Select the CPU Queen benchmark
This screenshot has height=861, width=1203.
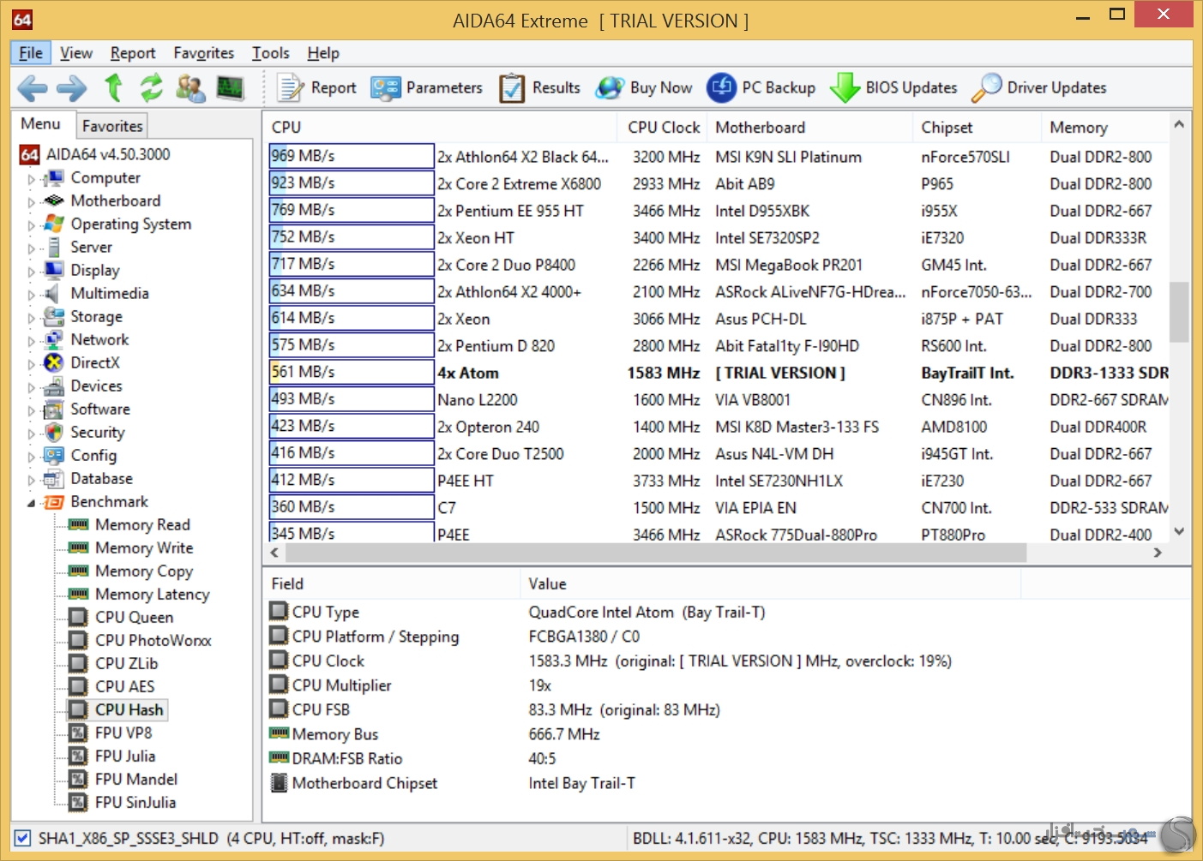tap(134, 617)
